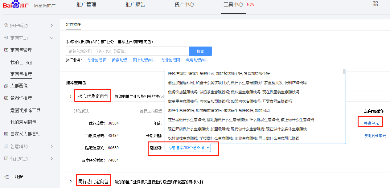Open the 创业加盟展 hot business link
The height and width of the screenshot is (188, 390).
pyautogui.click(x=96, y=60)
